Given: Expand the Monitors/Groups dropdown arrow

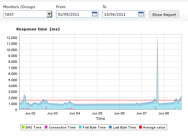Looking at the screenshot, I should pyautogui.click(x=49, y=14).
